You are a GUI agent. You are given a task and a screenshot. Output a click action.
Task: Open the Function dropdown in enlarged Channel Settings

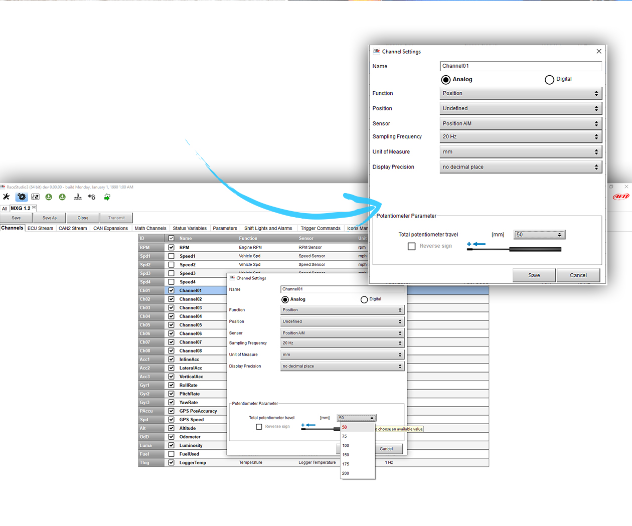click(521, 93)
